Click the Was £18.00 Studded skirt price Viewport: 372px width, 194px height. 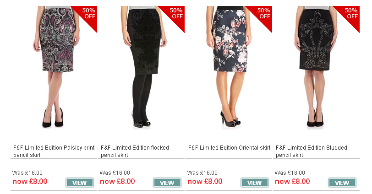pos(290,172)
